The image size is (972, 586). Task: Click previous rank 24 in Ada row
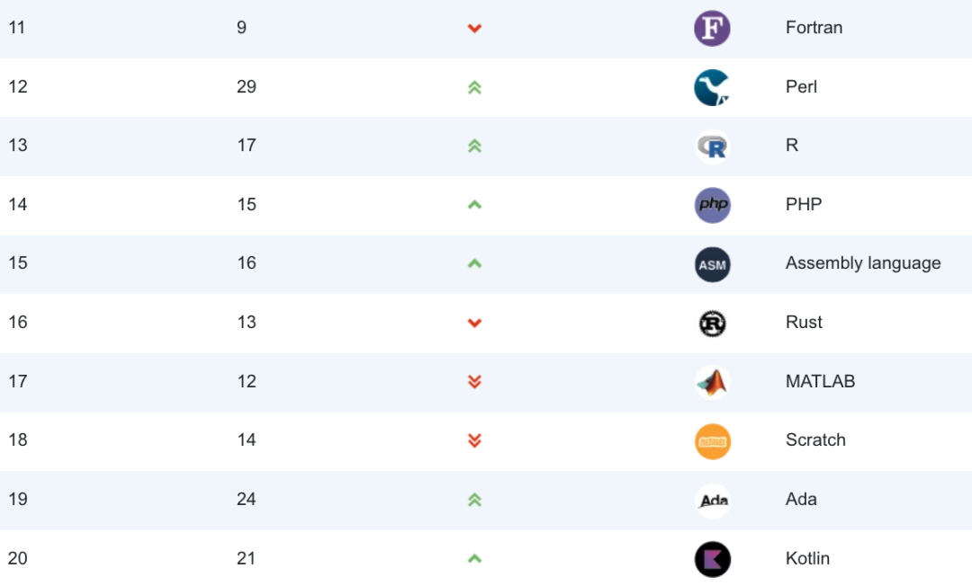246,500
